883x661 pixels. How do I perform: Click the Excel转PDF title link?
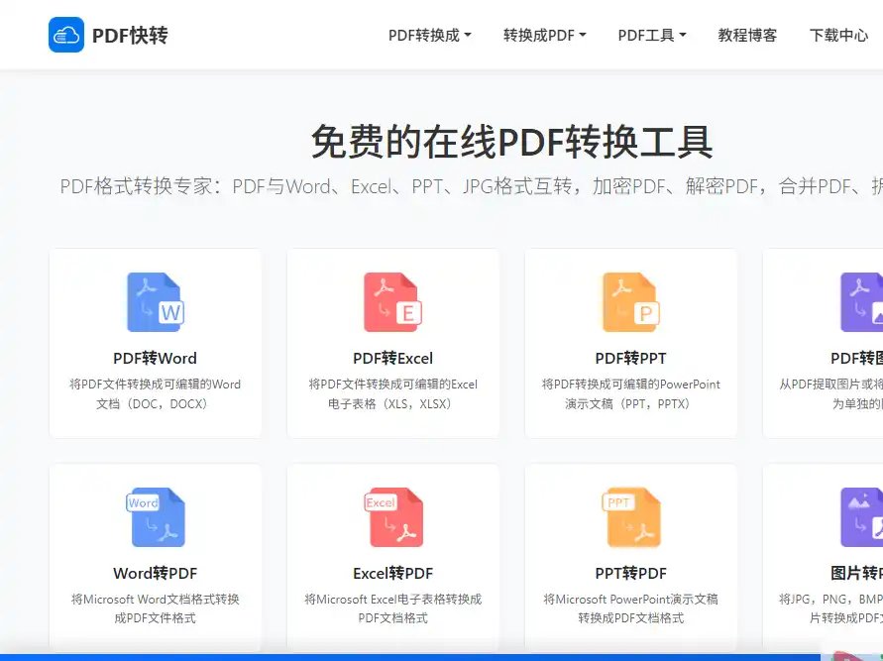click(393, 573)
